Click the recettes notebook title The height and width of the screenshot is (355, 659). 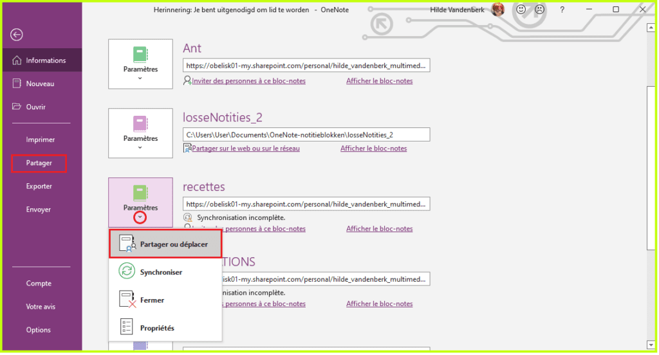click(204, 187)
